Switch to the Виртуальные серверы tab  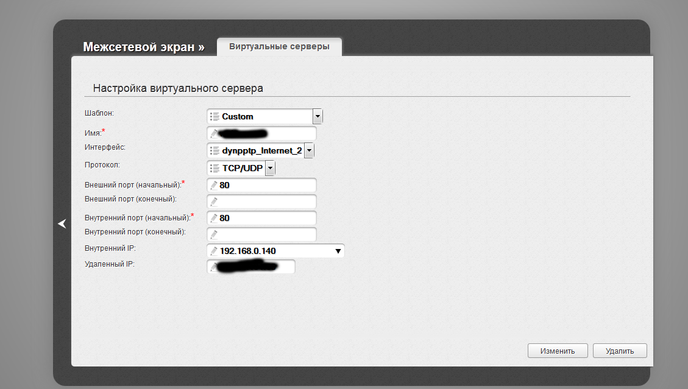point(279,47)
